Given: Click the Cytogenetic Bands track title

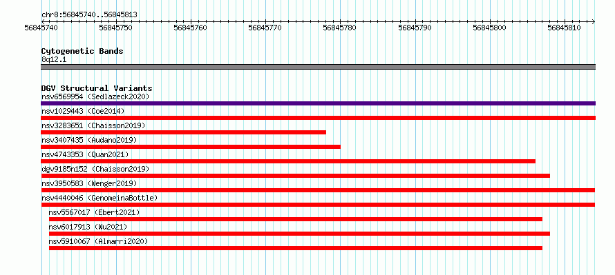Looking at the screenshot, I should click(82, 51).
